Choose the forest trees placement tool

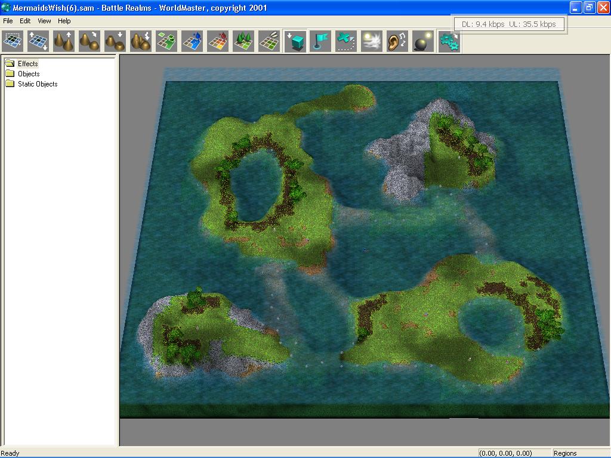tap(243, 41)
